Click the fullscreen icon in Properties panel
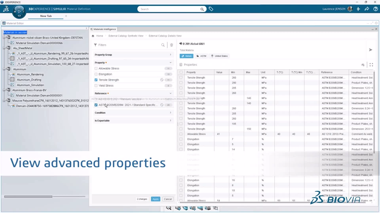 point(371,65)
